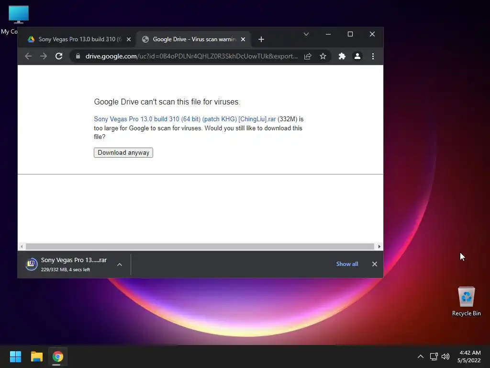Maximize the Chrome window
Viewport: 490px width, 368px height.
click(350, 34)
